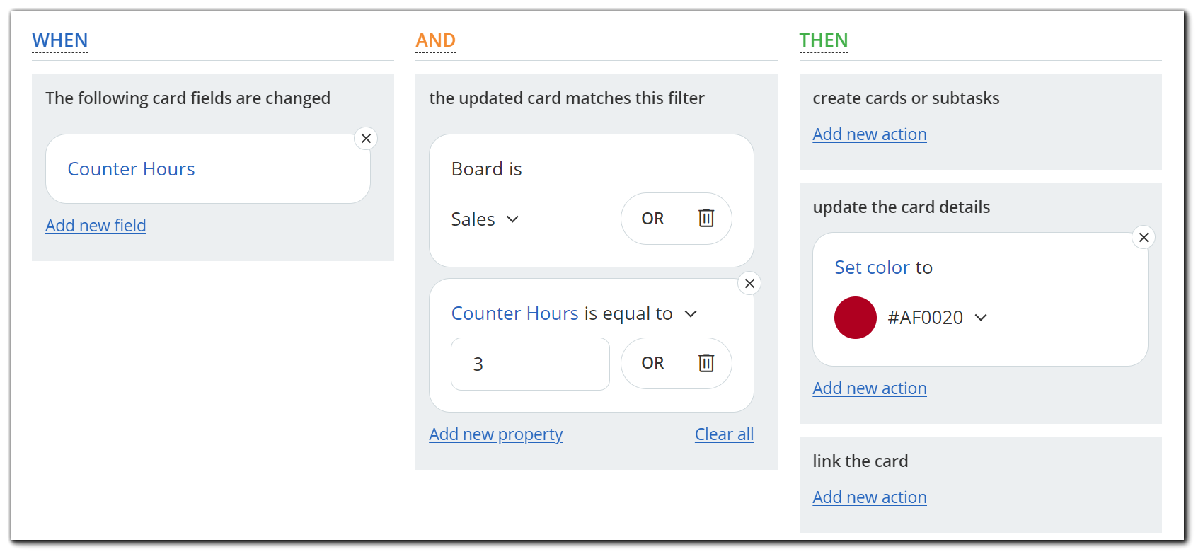
Task: Remove the Set color action
Action: pos(1144,238)
